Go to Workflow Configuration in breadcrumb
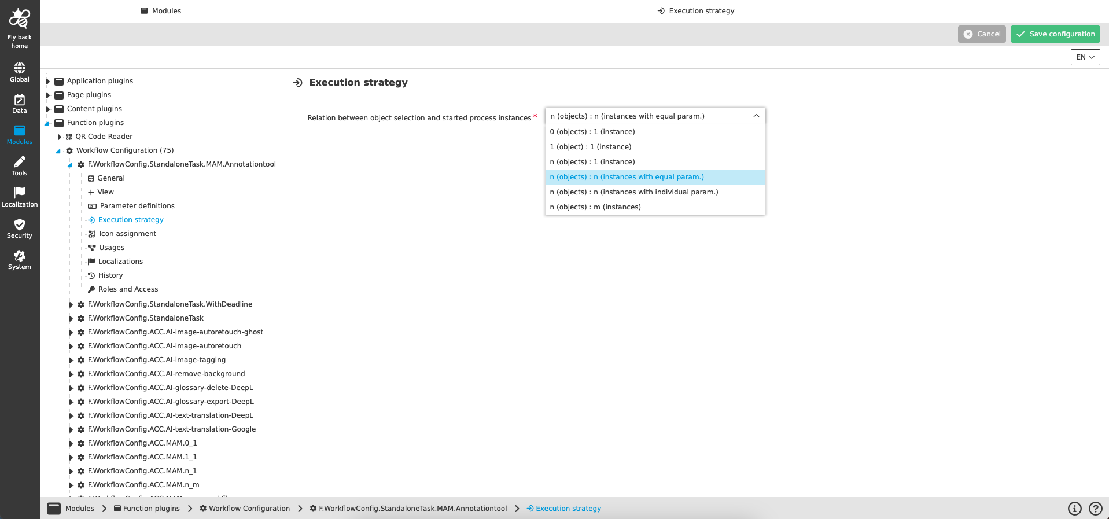The width and height of the screenshot is (1109, 519). point(244,509)
